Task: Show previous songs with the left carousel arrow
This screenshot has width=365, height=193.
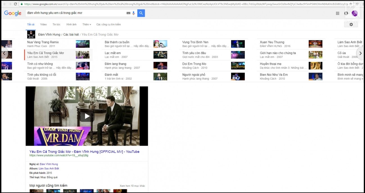Action: click(4, 53)
